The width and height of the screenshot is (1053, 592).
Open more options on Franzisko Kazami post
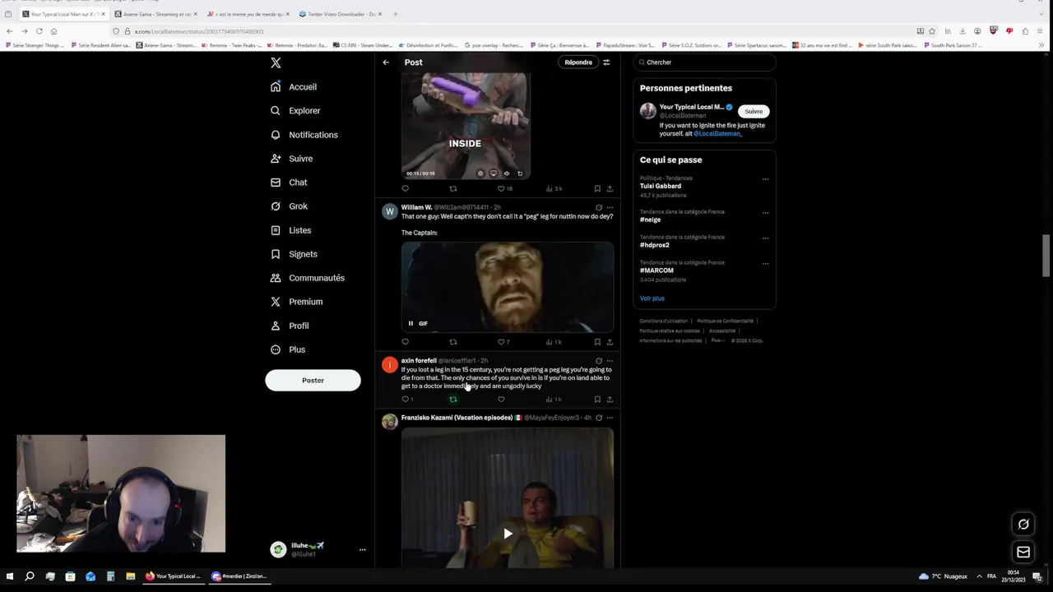pos(610,418)
